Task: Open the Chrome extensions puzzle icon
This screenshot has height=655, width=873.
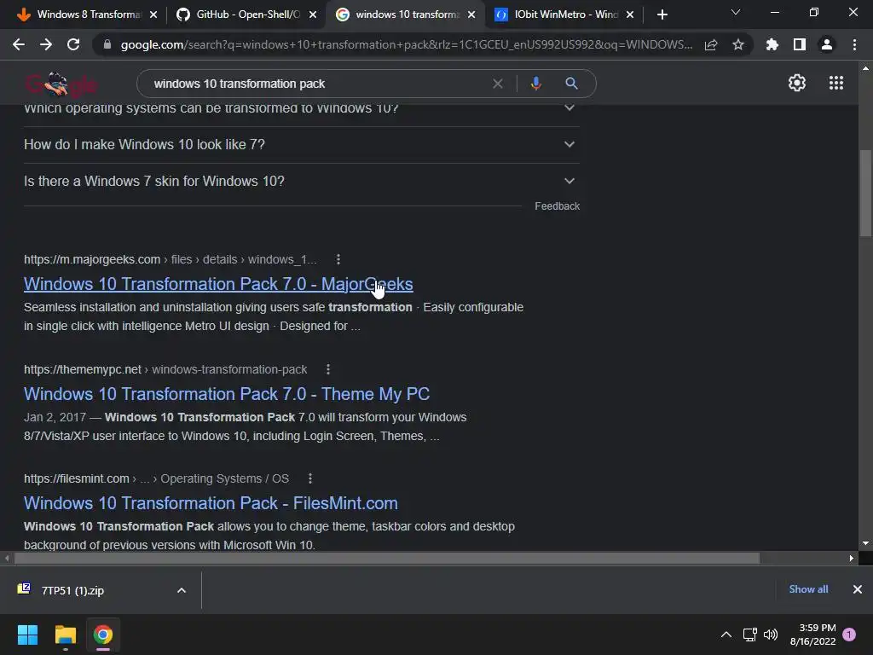Action: tap(772, 44)
